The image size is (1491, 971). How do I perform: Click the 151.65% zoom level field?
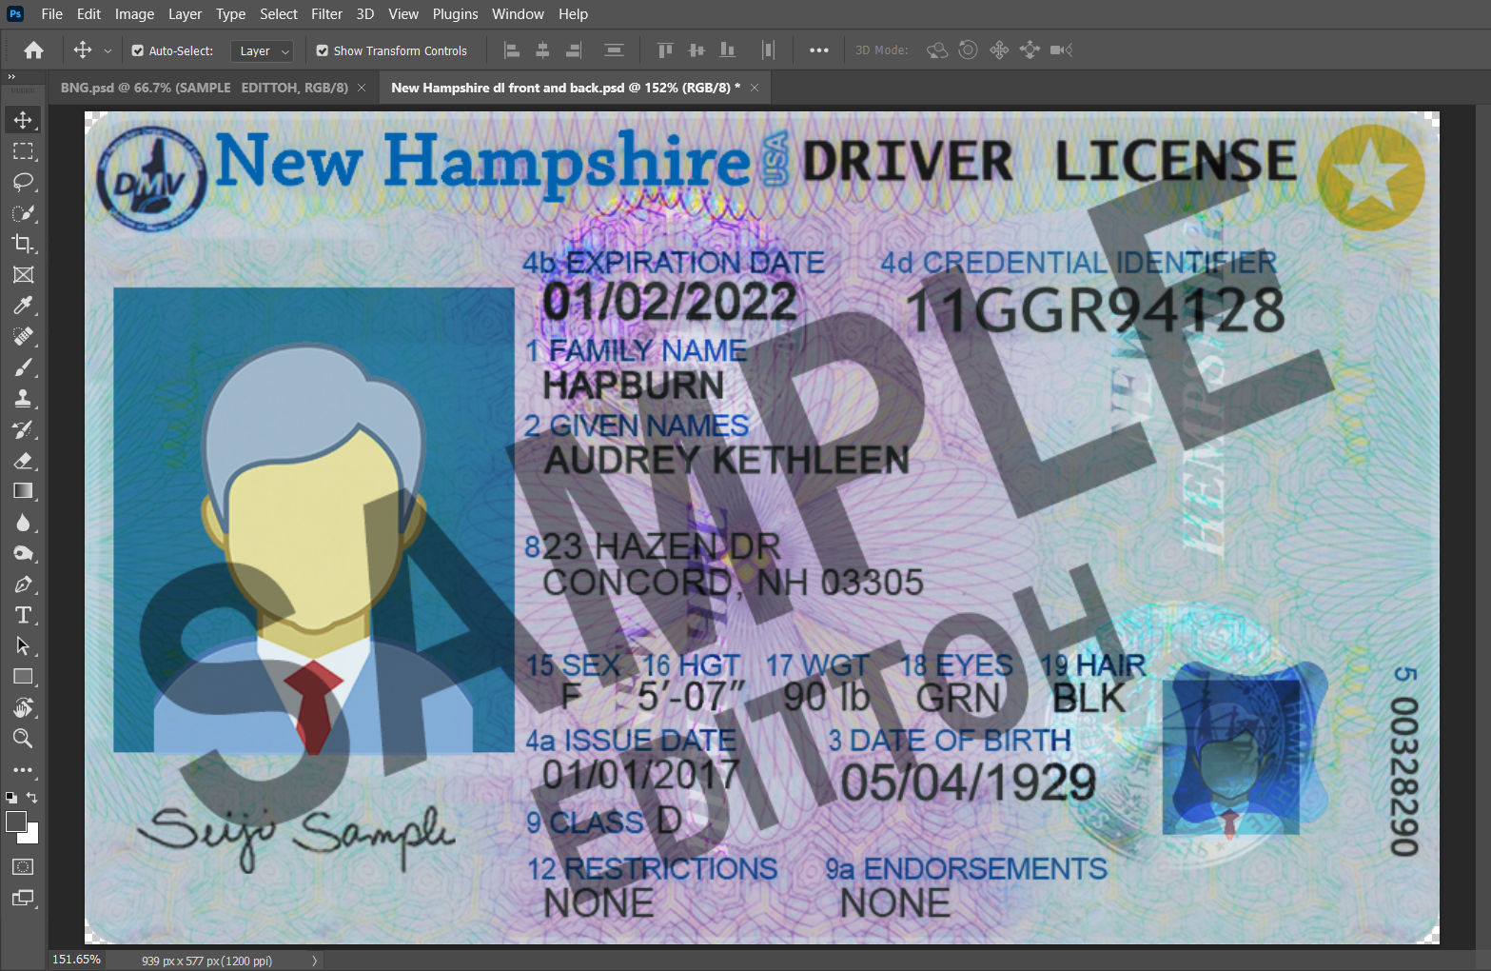(x=76, y=960)
